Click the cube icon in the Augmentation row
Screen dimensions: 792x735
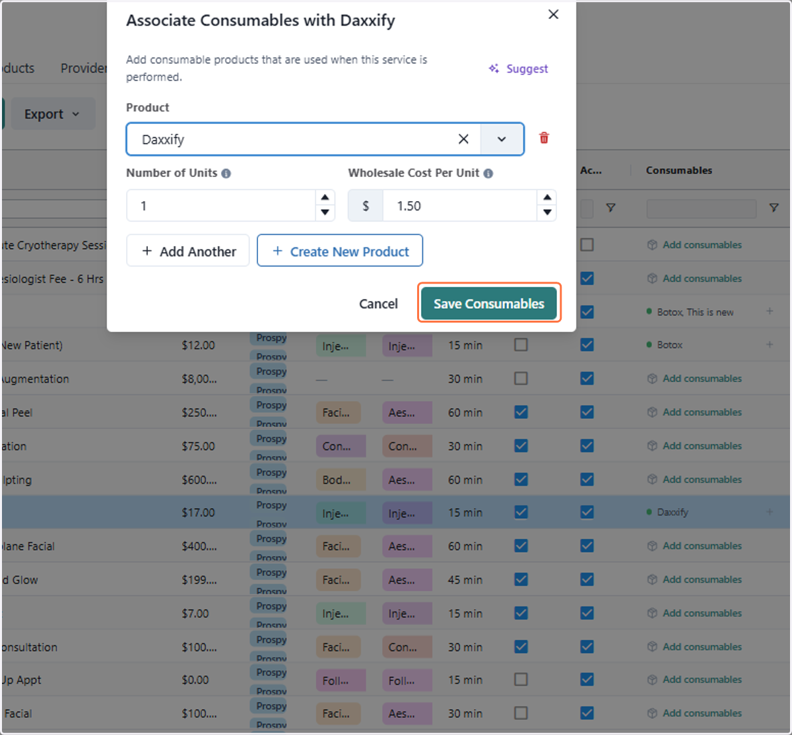[652, 379]
